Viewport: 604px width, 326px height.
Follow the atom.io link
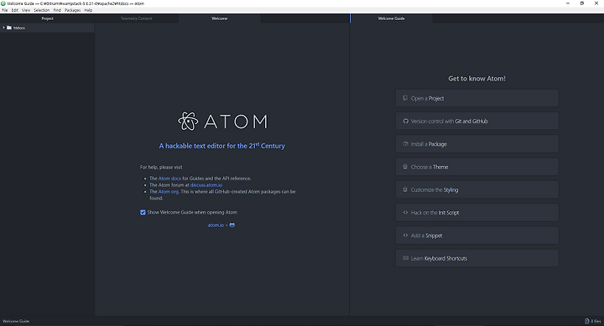click(216, 225)
